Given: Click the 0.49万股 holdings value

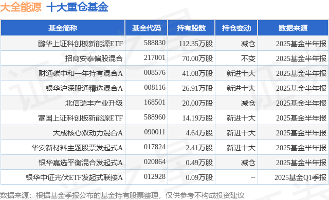Looking at the screenshot, I should 199,163.
